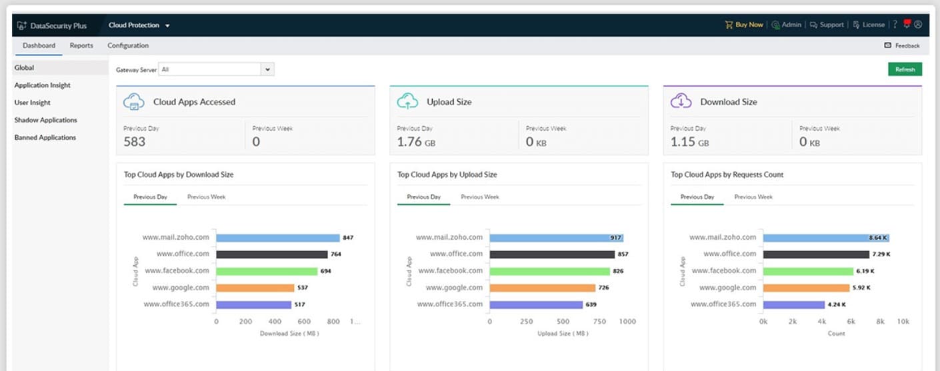This screenshot has width=940, height=371.
Task: Click the 'Upload Size ( MB )' axis label
Action: coord(563,333)
